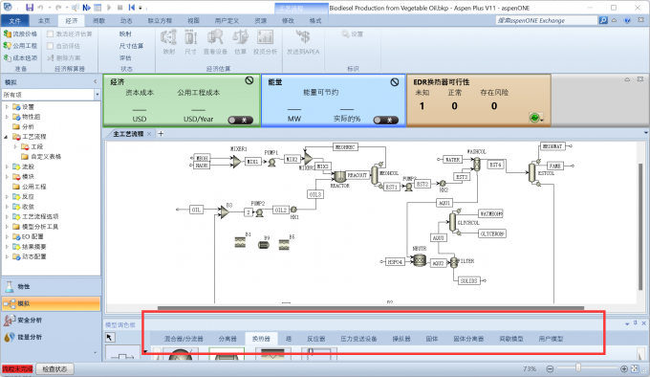Save the simulation with the floppy disk icon
Screen dimensions: 650x377
(30, 8)
